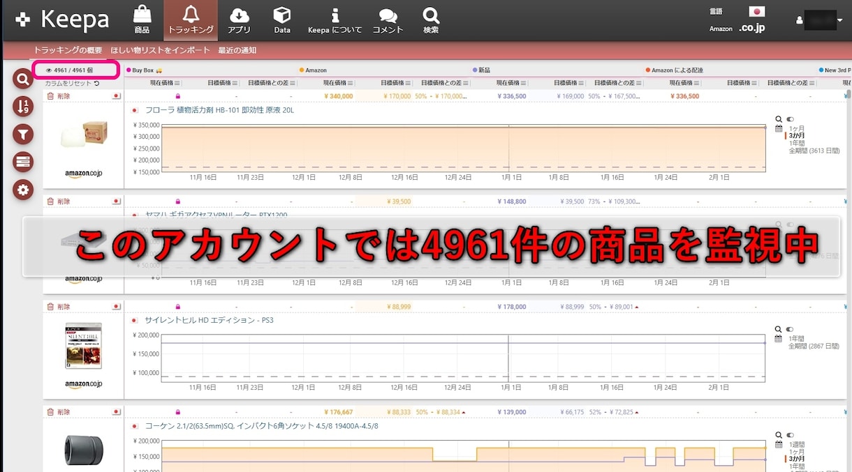Image resolution: width=852 pixels, height=472 pixels.
Task: Click the Japan flag on the HB-101 row
Action: [117, 96]
